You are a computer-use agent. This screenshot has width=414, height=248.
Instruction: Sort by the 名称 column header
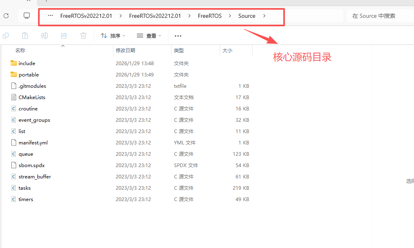coord(20,51)
